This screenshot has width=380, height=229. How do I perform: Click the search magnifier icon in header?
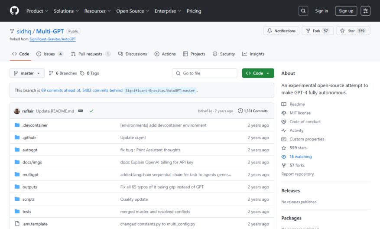click(303, 11)
